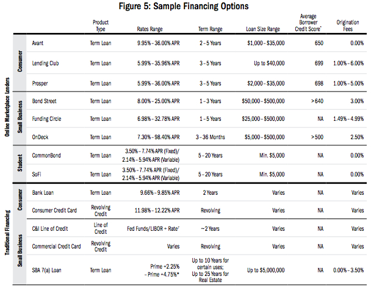Select the CommonBond lender name

point(49,155)
